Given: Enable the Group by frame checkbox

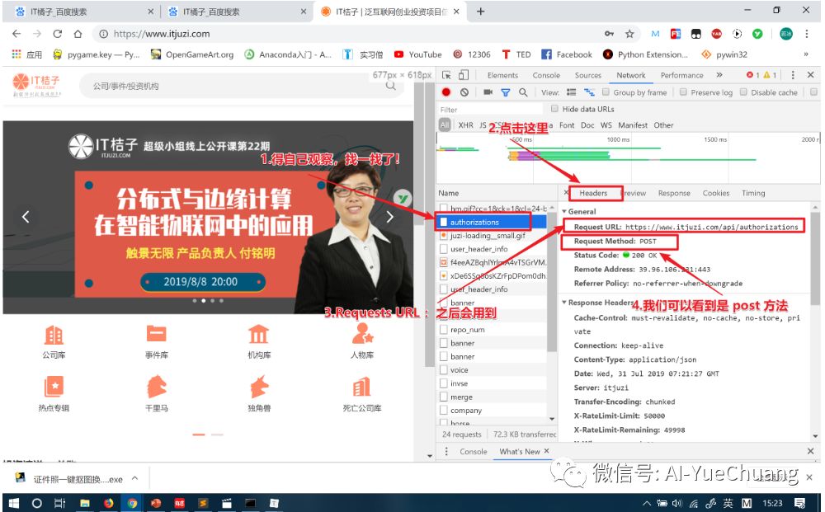Looking at the screenshot, I should pos(606,92).
